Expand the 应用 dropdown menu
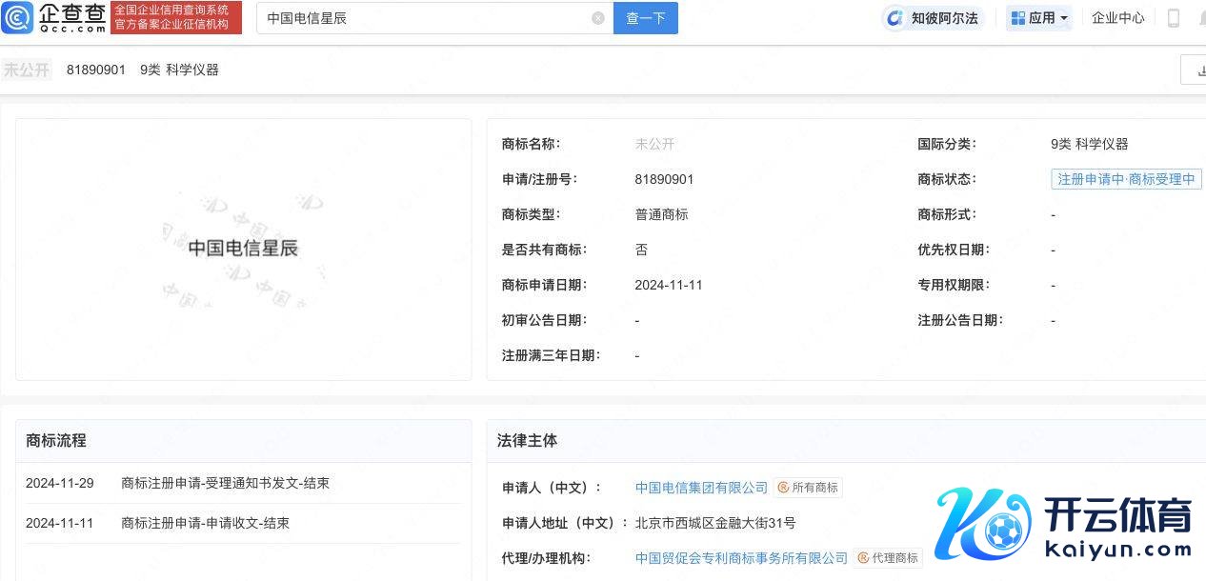1206x581 pixels. click(x=1039, y=18)
